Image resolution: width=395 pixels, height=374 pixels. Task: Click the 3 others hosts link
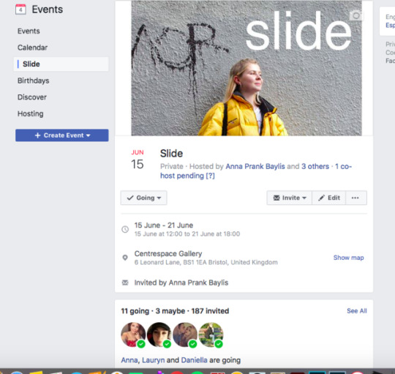315,166
